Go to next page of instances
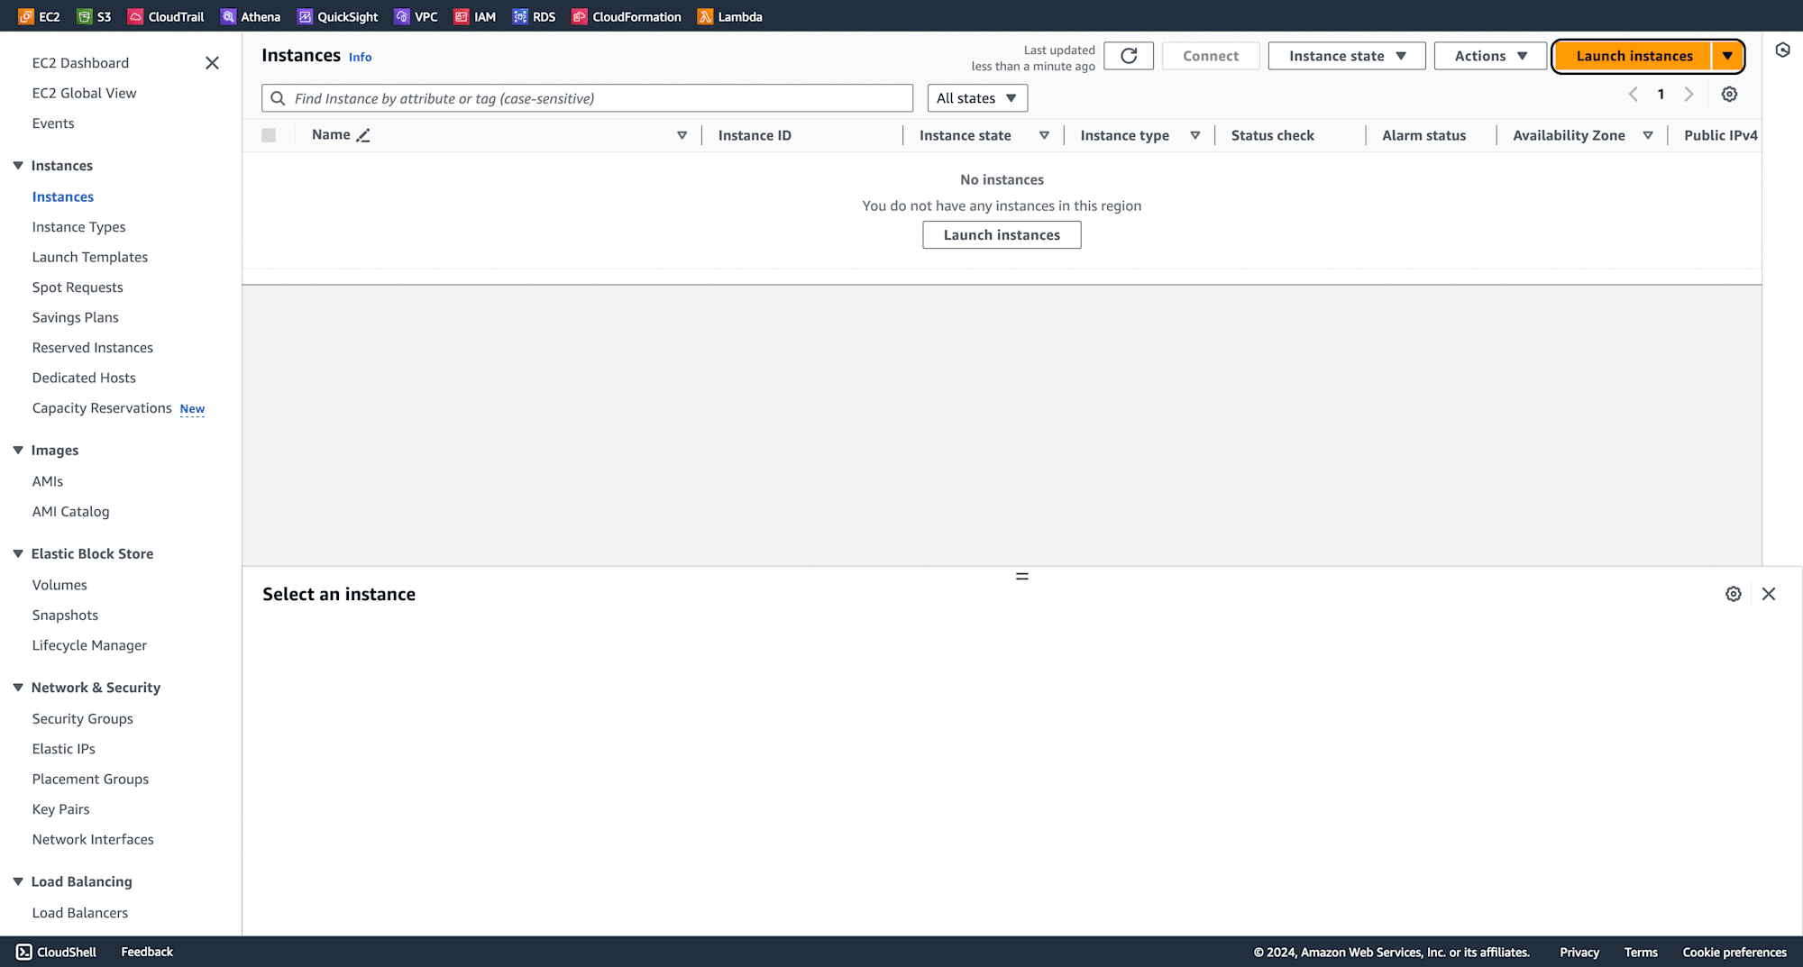The width and height of the screenshot is (1803, 967). tap(1689, 94)
